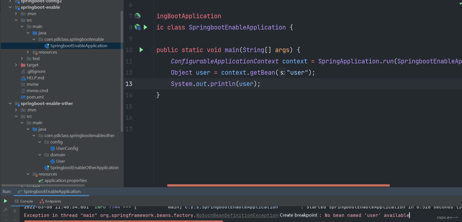Select the springboot-enable-other module label
Screen dimensions: 462x222
click(47, 103)
